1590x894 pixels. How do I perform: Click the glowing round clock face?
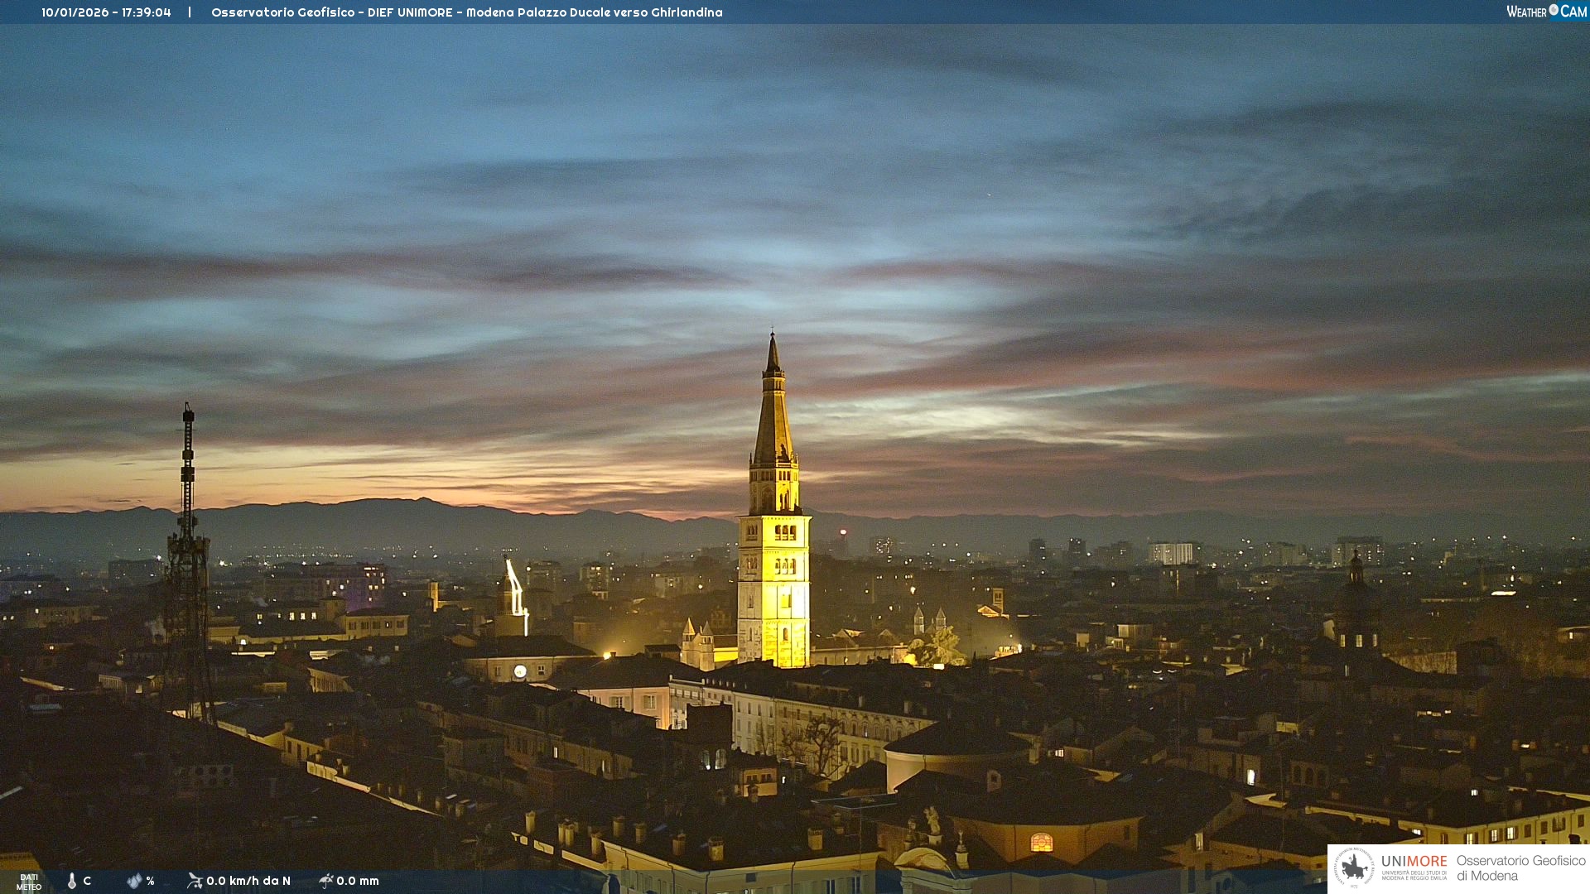click(520, 671)
